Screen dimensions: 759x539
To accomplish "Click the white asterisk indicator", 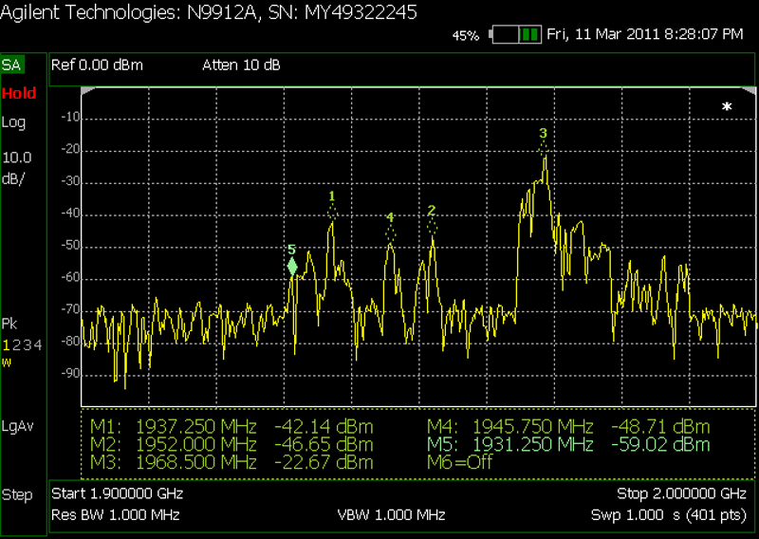I will (x=727, y=106).
